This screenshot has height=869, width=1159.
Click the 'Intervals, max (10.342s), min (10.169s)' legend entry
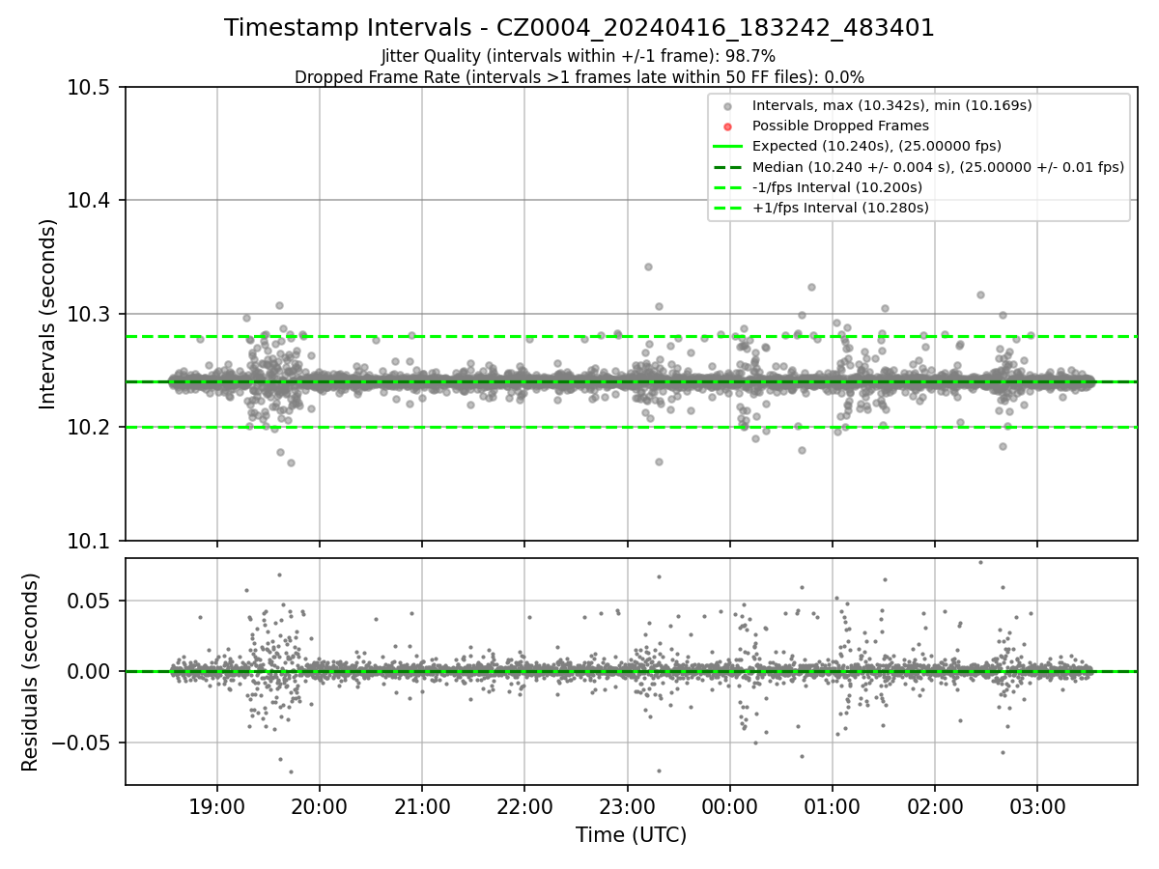tap(892, 105)
